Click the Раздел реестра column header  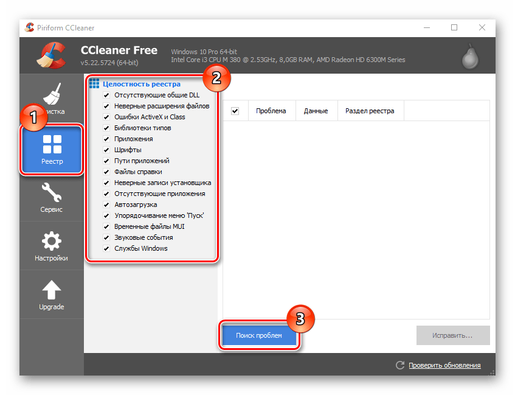(x=370, y=111)
